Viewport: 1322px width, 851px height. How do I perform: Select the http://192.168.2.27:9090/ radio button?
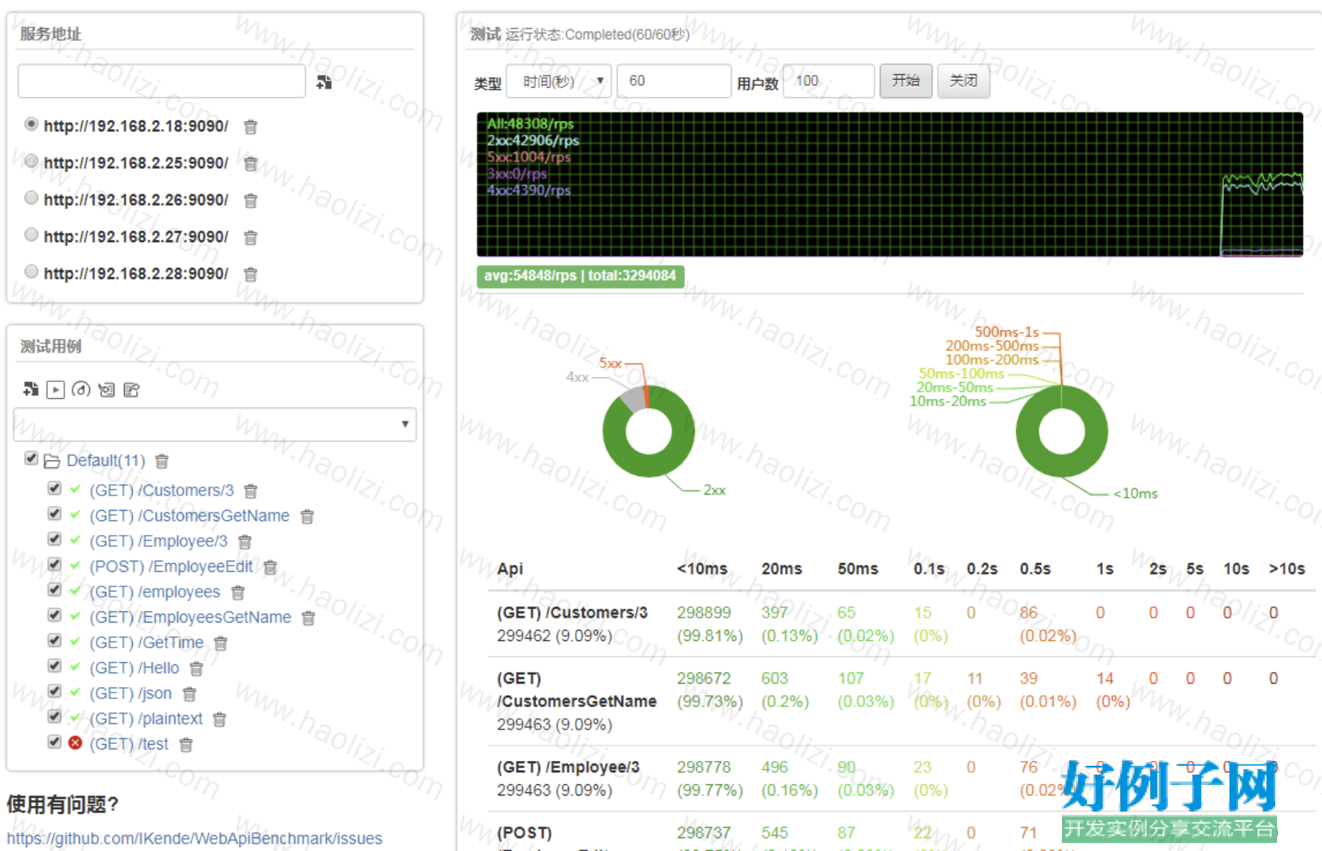pyautogui.click(x=31, y=235)
